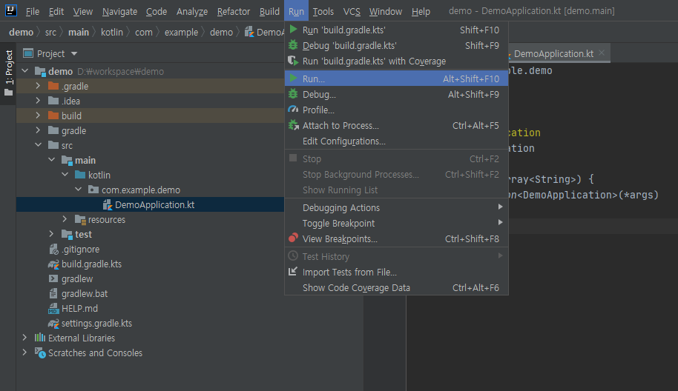The height and width of the screenshot is (391, 678).
Task: Select DemoApplication.kt in the project tree
Action: click(151, 204)
